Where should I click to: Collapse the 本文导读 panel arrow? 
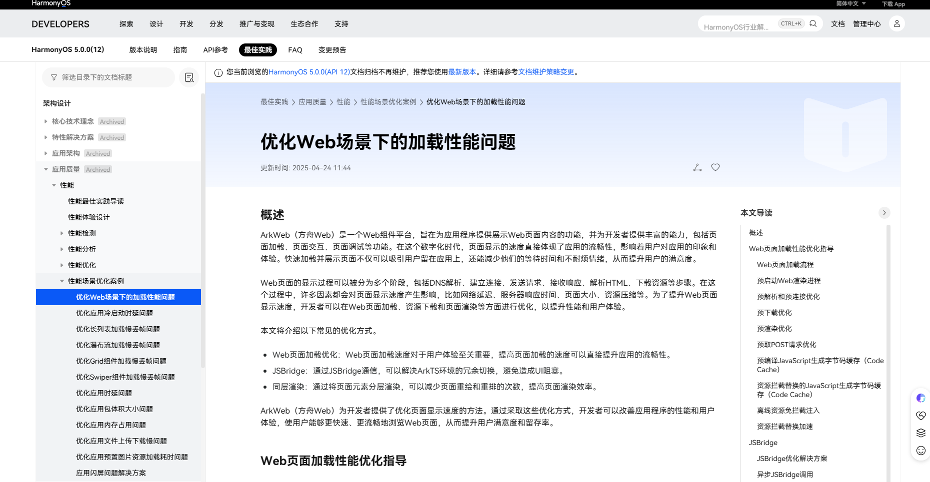click(x=884, y=213)
